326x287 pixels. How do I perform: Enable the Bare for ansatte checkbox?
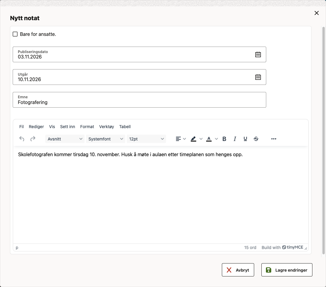click(x=15, y=34)
